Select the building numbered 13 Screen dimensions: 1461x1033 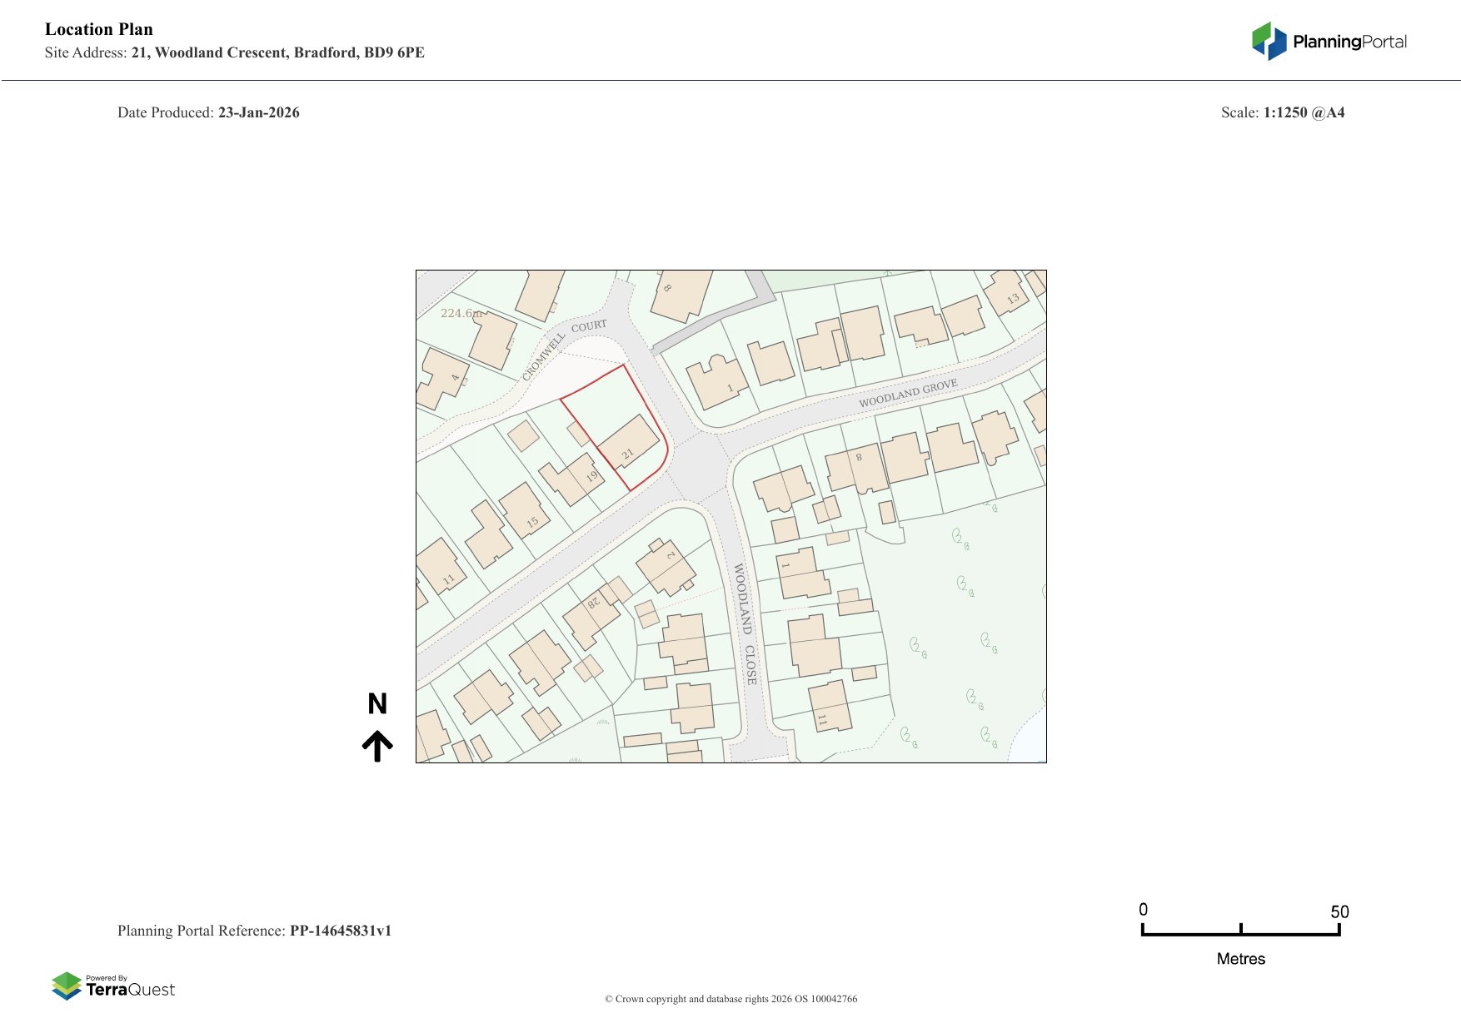click(1006, 293)
